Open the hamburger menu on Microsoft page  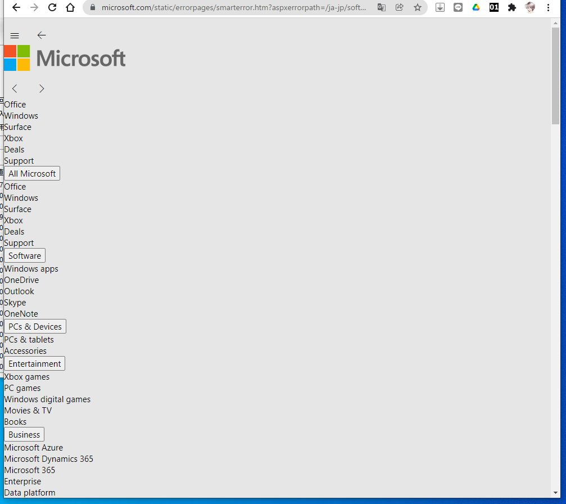(x=15, y=35)
